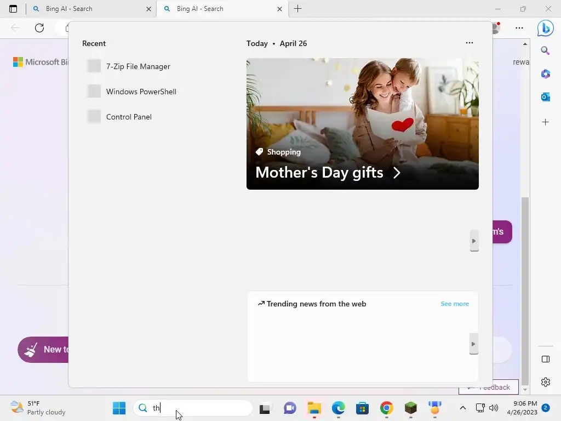Go back in the Edge browser

pyautogui.click(x=15, y=28)
